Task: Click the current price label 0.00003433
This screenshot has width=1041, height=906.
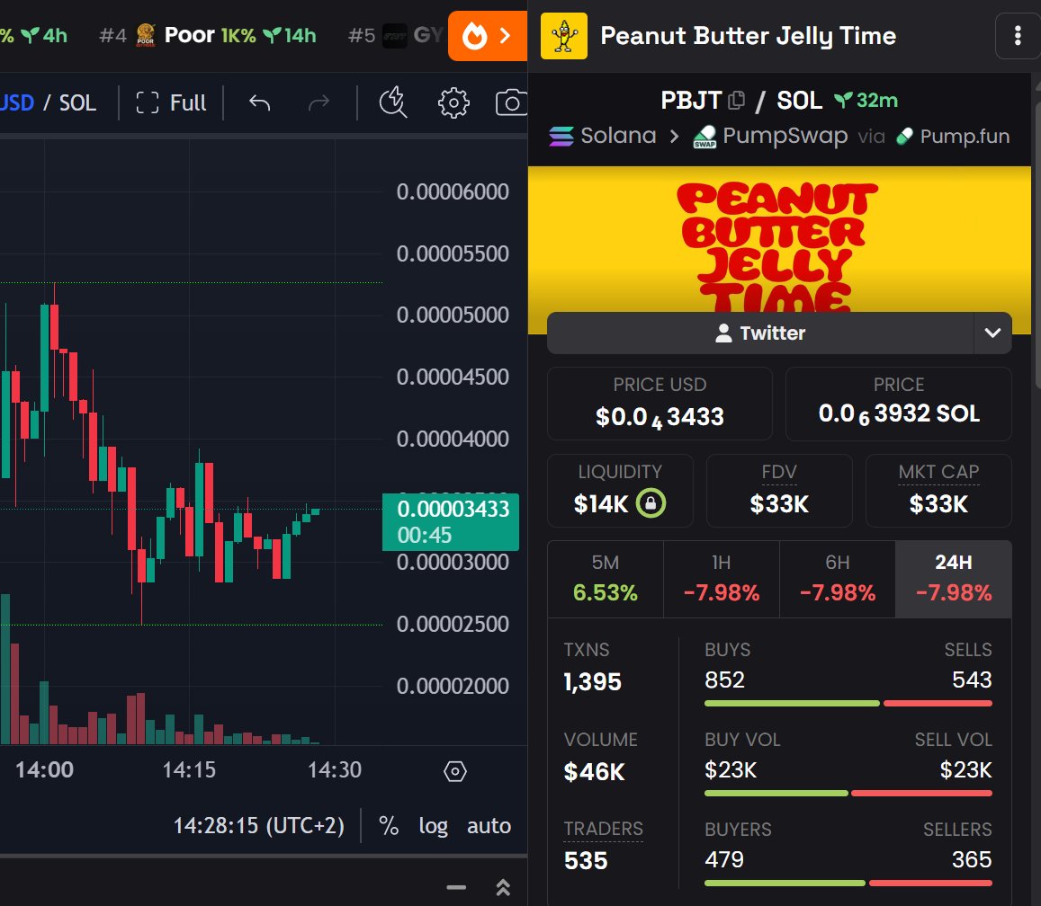Action: pyautogui.click(x=450, y=522)
